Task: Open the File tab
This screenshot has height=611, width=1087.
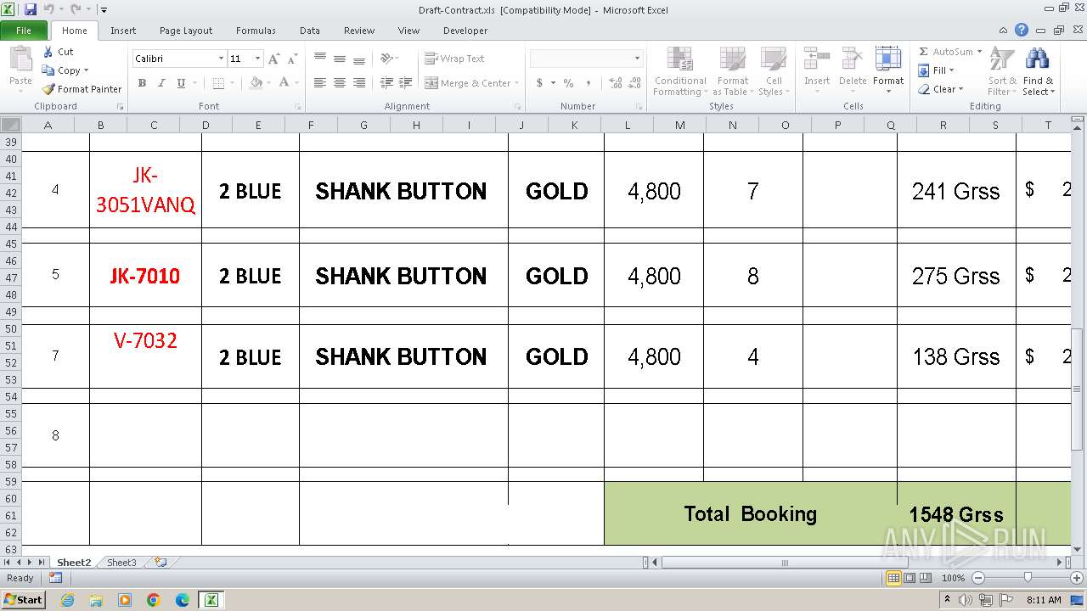Action: click(24, 31)
